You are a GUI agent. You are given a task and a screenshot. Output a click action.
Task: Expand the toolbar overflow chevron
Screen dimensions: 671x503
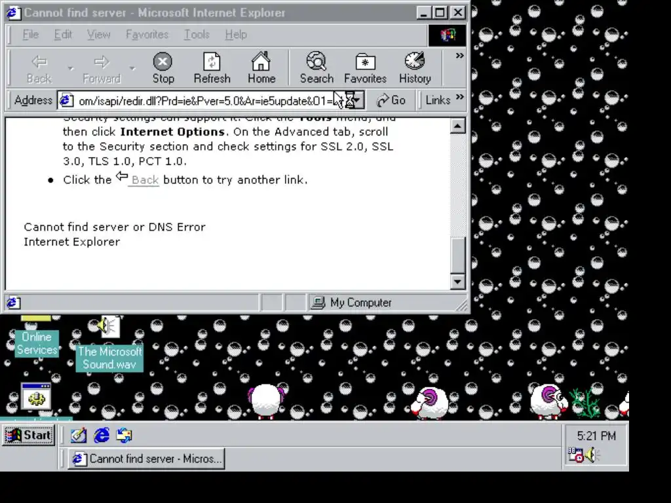[459, 56]
